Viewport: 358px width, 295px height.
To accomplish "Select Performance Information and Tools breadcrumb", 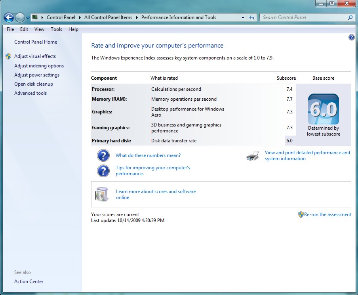I will point(179,17).
